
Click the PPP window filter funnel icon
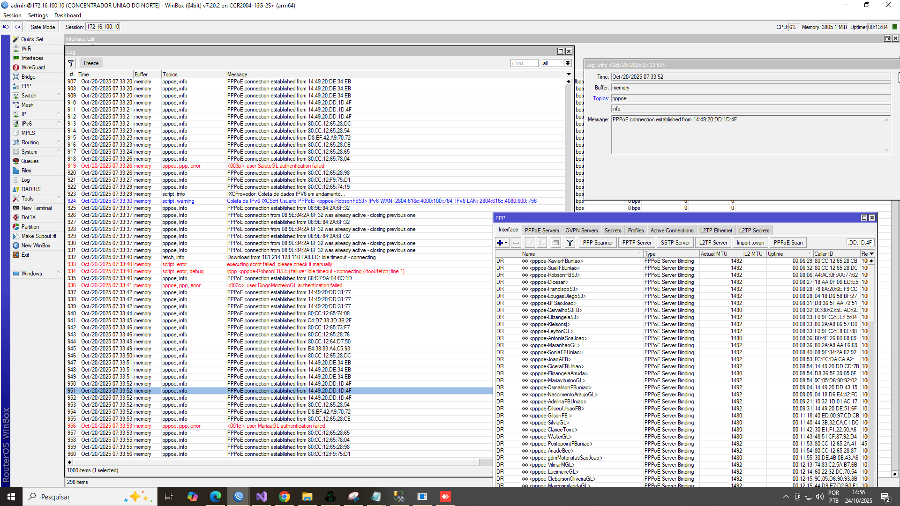tap(570, 243)
